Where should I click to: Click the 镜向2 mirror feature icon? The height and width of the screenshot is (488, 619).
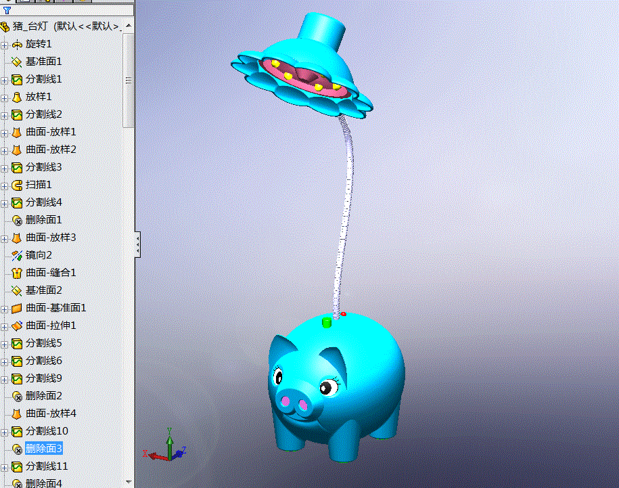tap(18, 254)
